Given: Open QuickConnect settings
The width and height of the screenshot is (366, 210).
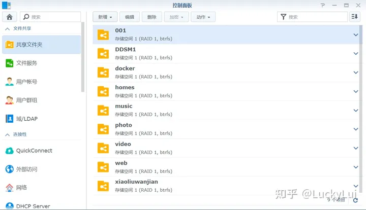Looking at the screenshot, I should click(x=34, y=151).
